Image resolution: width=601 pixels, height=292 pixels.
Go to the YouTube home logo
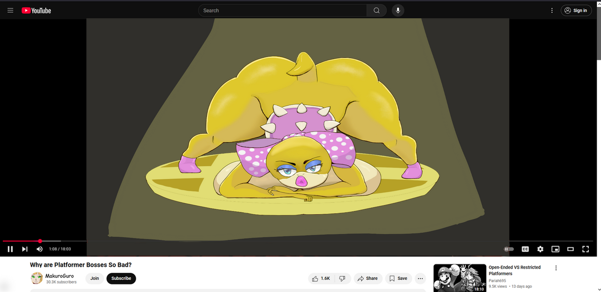(x=36, y=10)
